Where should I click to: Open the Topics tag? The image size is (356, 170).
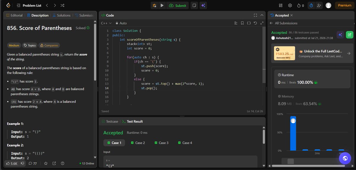point(30,45)
